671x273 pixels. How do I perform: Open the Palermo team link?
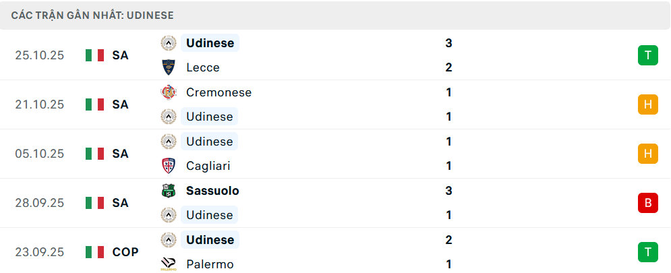210,264
